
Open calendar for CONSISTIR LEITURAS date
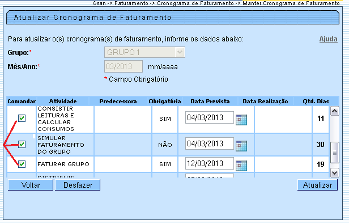(241, 120)
